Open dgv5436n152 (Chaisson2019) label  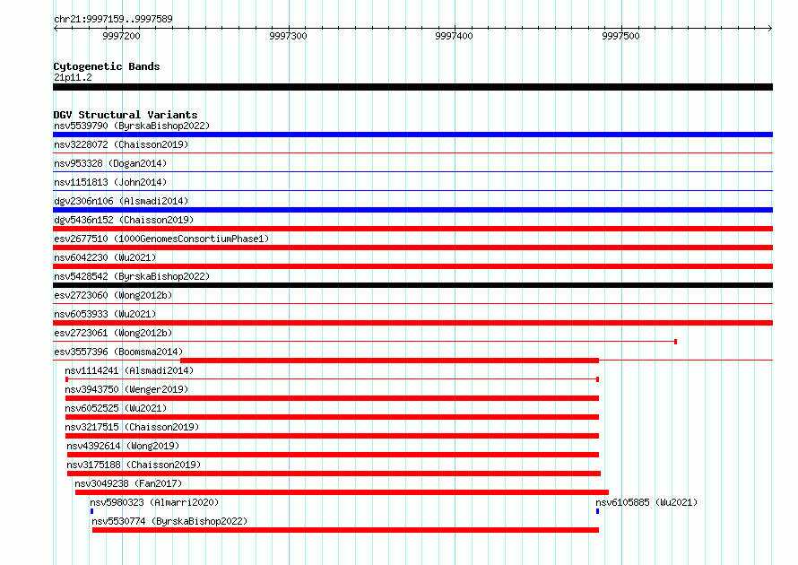click(x=124, y=220)
